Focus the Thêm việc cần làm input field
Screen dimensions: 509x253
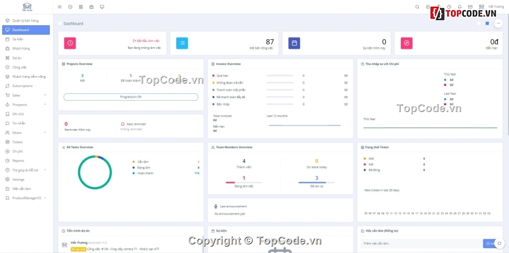(x=421, y=243)
